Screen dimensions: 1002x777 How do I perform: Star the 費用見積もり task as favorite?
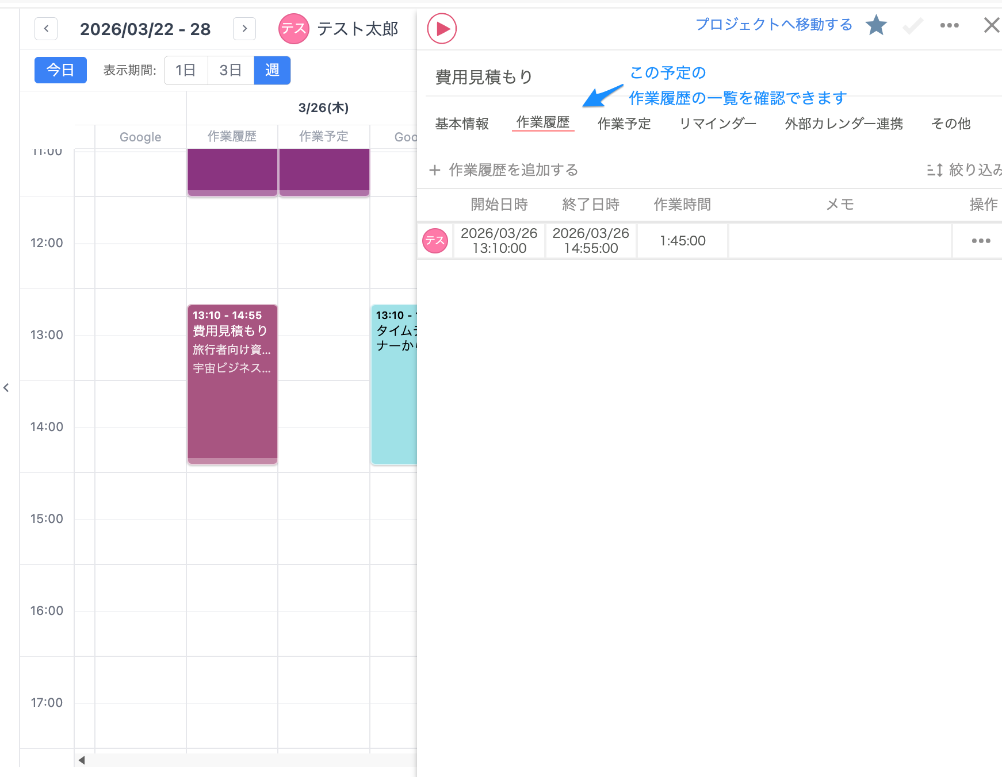[875, 25]
